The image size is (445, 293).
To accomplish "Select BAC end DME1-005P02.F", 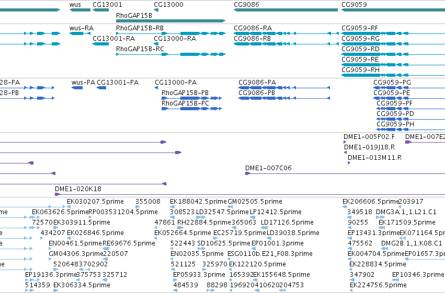I will click(x=369, y=137).
